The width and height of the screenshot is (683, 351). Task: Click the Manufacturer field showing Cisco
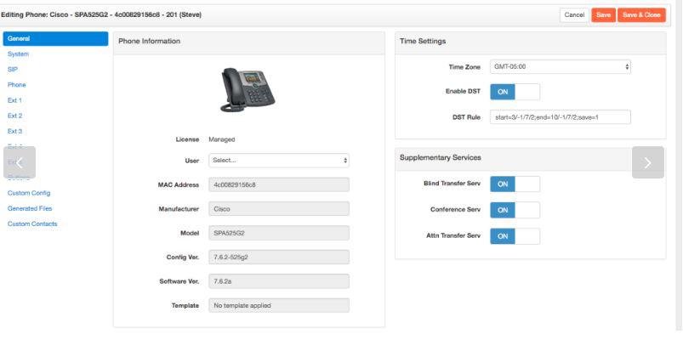point(279,209)
